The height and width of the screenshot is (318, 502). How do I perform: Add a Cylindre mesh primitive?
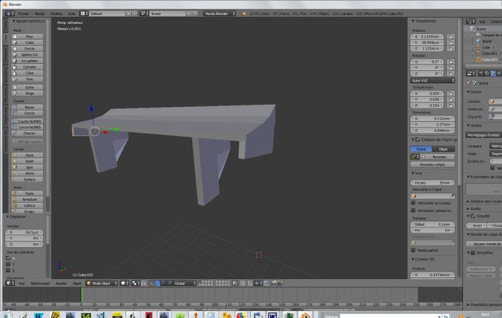(29, 66)
